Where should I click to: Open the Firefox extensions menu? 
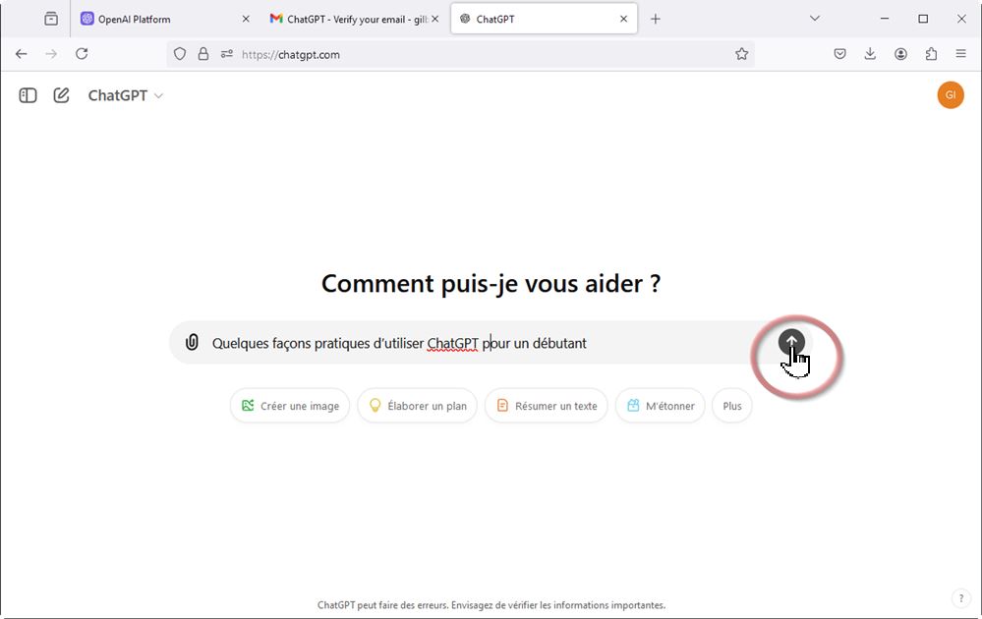coord(931,54)
